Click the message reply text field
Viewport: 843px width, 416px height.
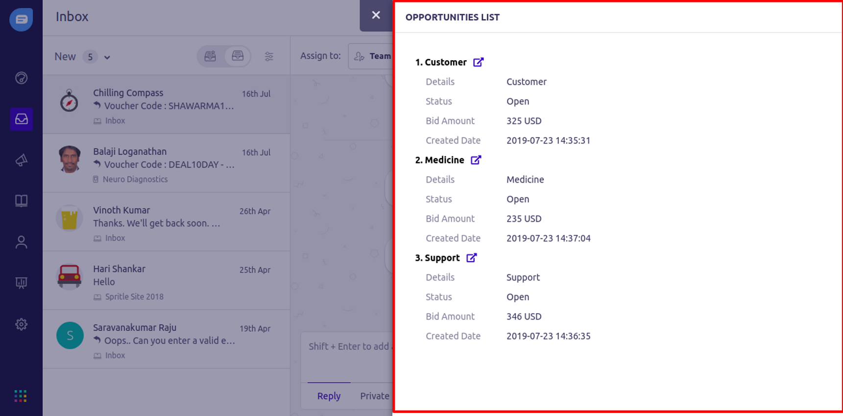point(348,357)
